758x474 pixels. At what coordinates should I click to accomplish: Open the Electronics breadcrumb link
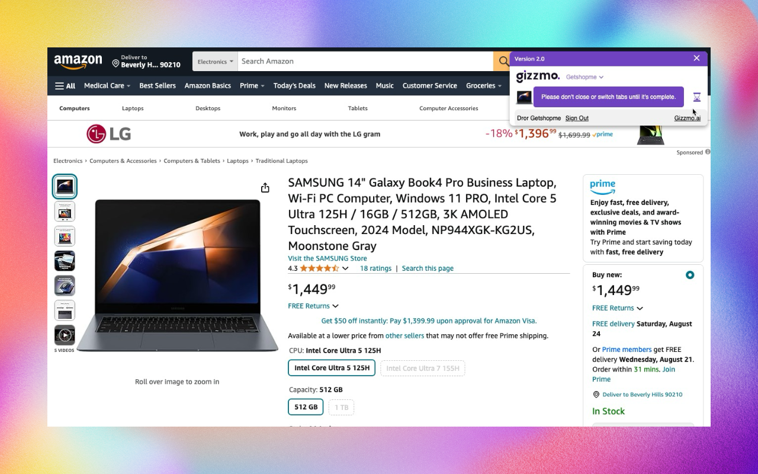68,161
